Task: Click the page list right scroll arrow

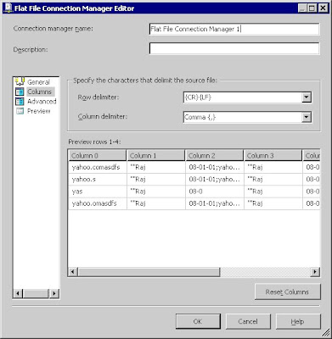Action: (x=54, y=293)
